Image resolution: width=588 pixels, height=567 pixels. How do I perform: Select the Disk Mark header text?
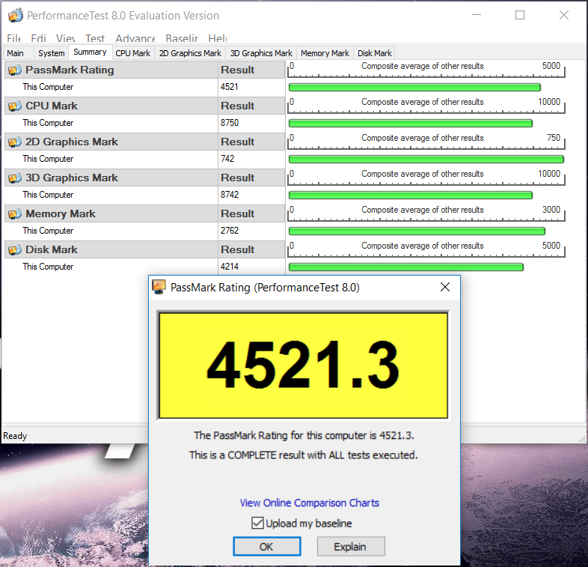point(52,249)
